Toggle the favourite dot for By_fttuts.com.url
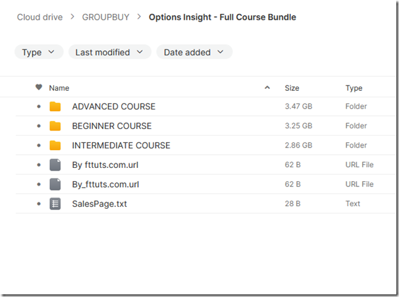Image resolution: width=399 pixels, height=297 pixels. point(39,184)
